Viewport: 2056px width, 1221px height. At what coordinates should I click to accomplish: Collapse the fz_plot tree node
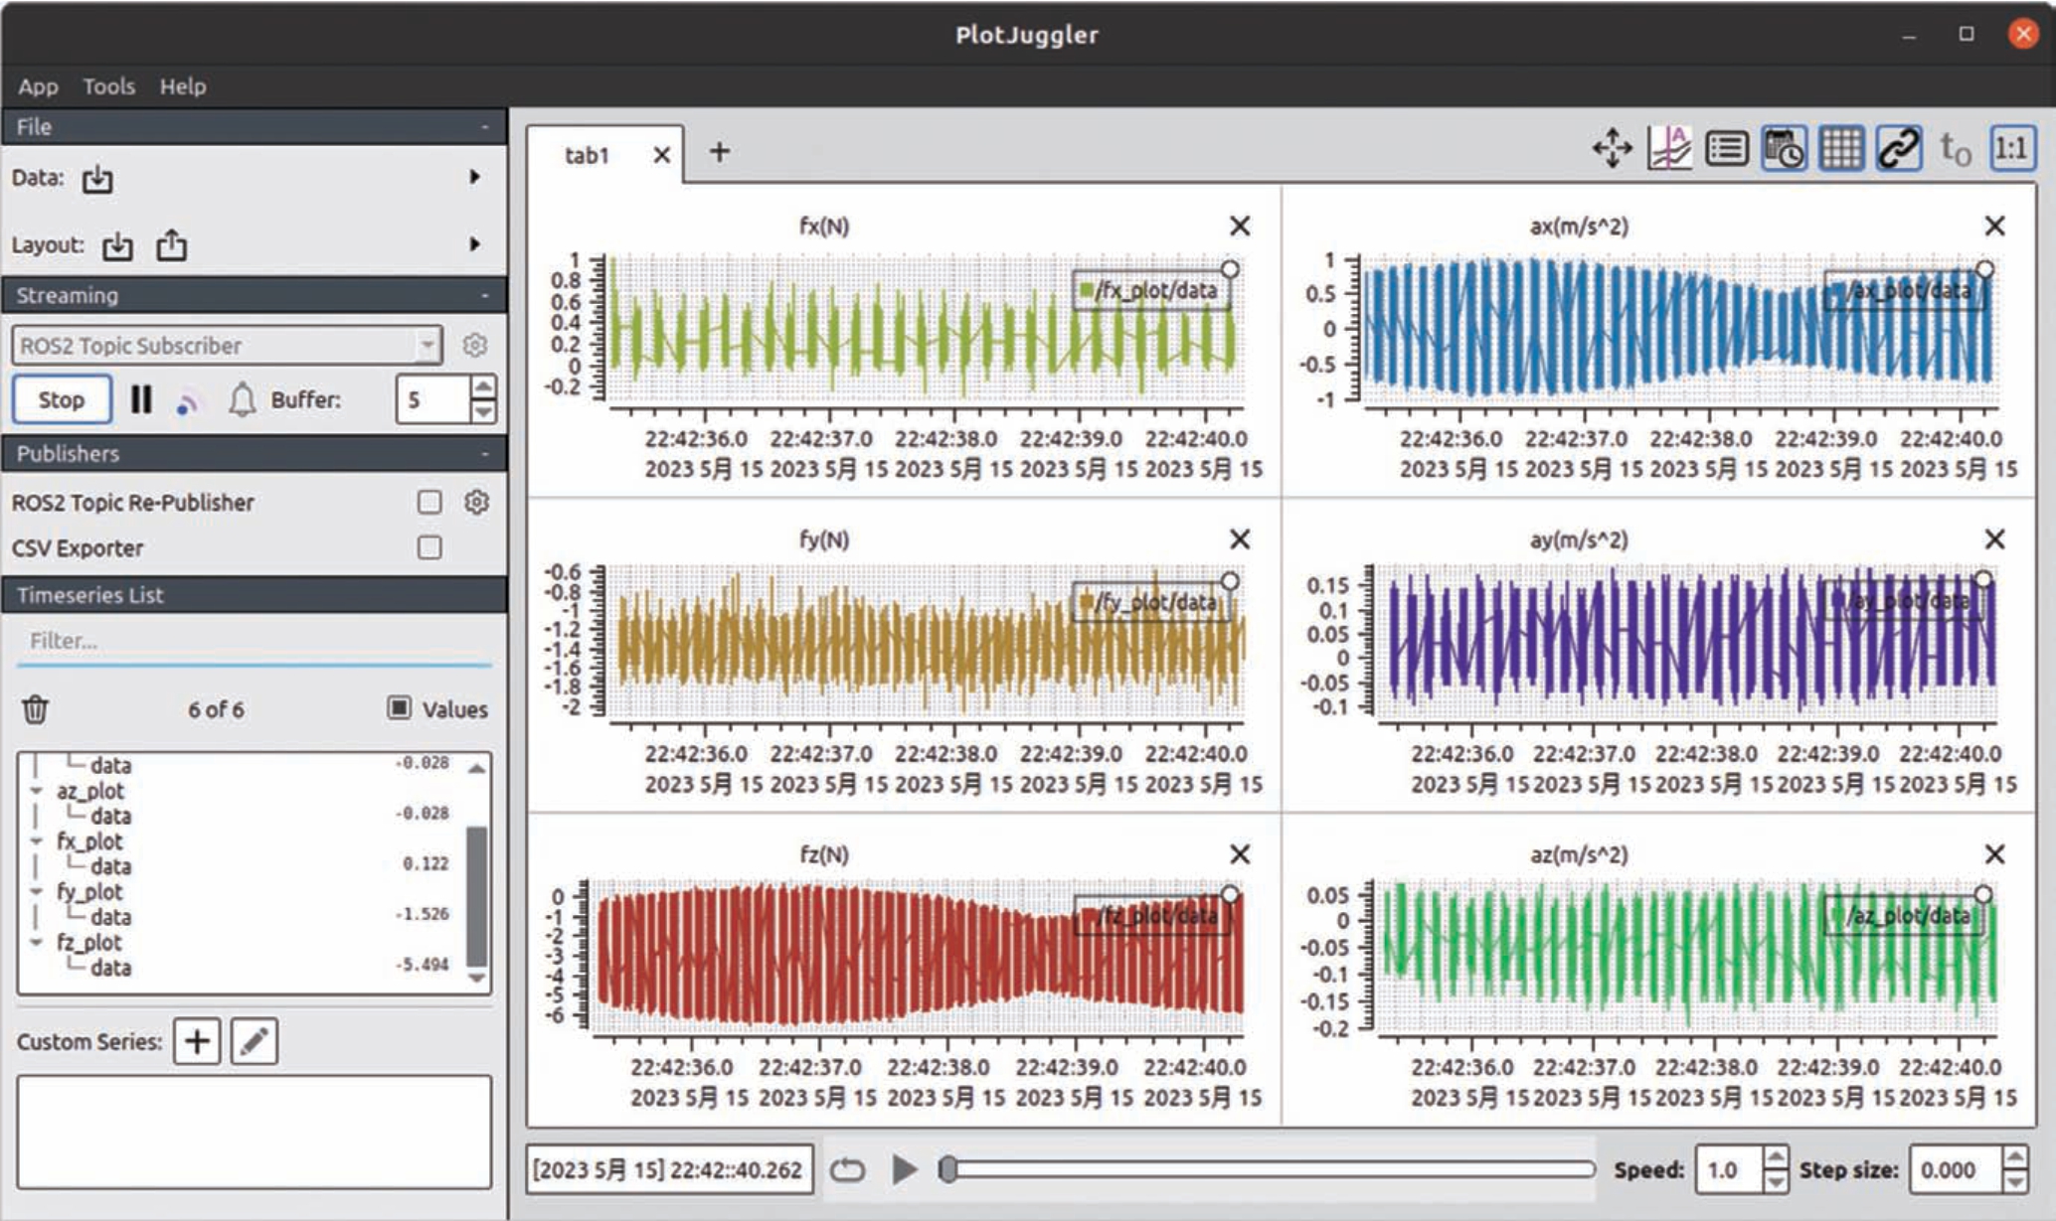point(37,943)
